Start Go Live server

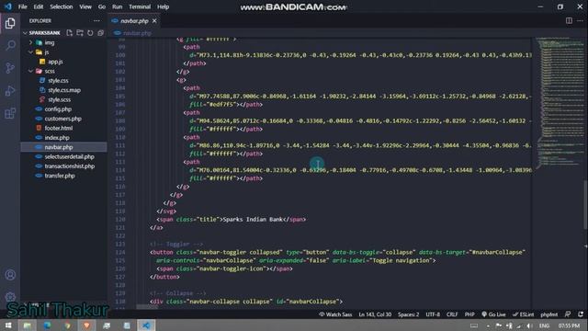pyautogui.click(x=494, y=314)
